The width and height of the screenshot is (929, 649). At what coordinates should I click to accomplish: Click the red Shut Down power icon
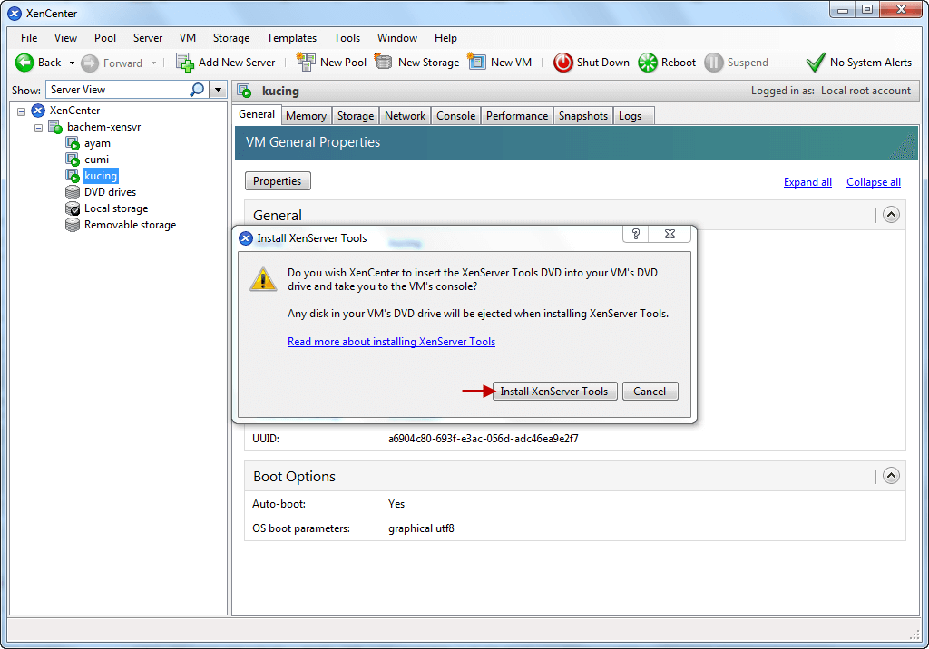tap(562, 63)
